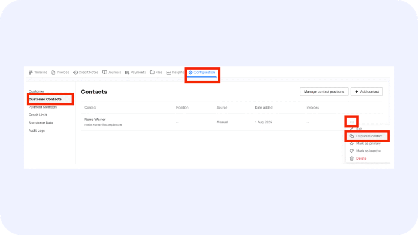Image resolution: width=418 pixels, height=235 pixels.
Task: Click the Delete trash icon
Action: pos(351,159)
